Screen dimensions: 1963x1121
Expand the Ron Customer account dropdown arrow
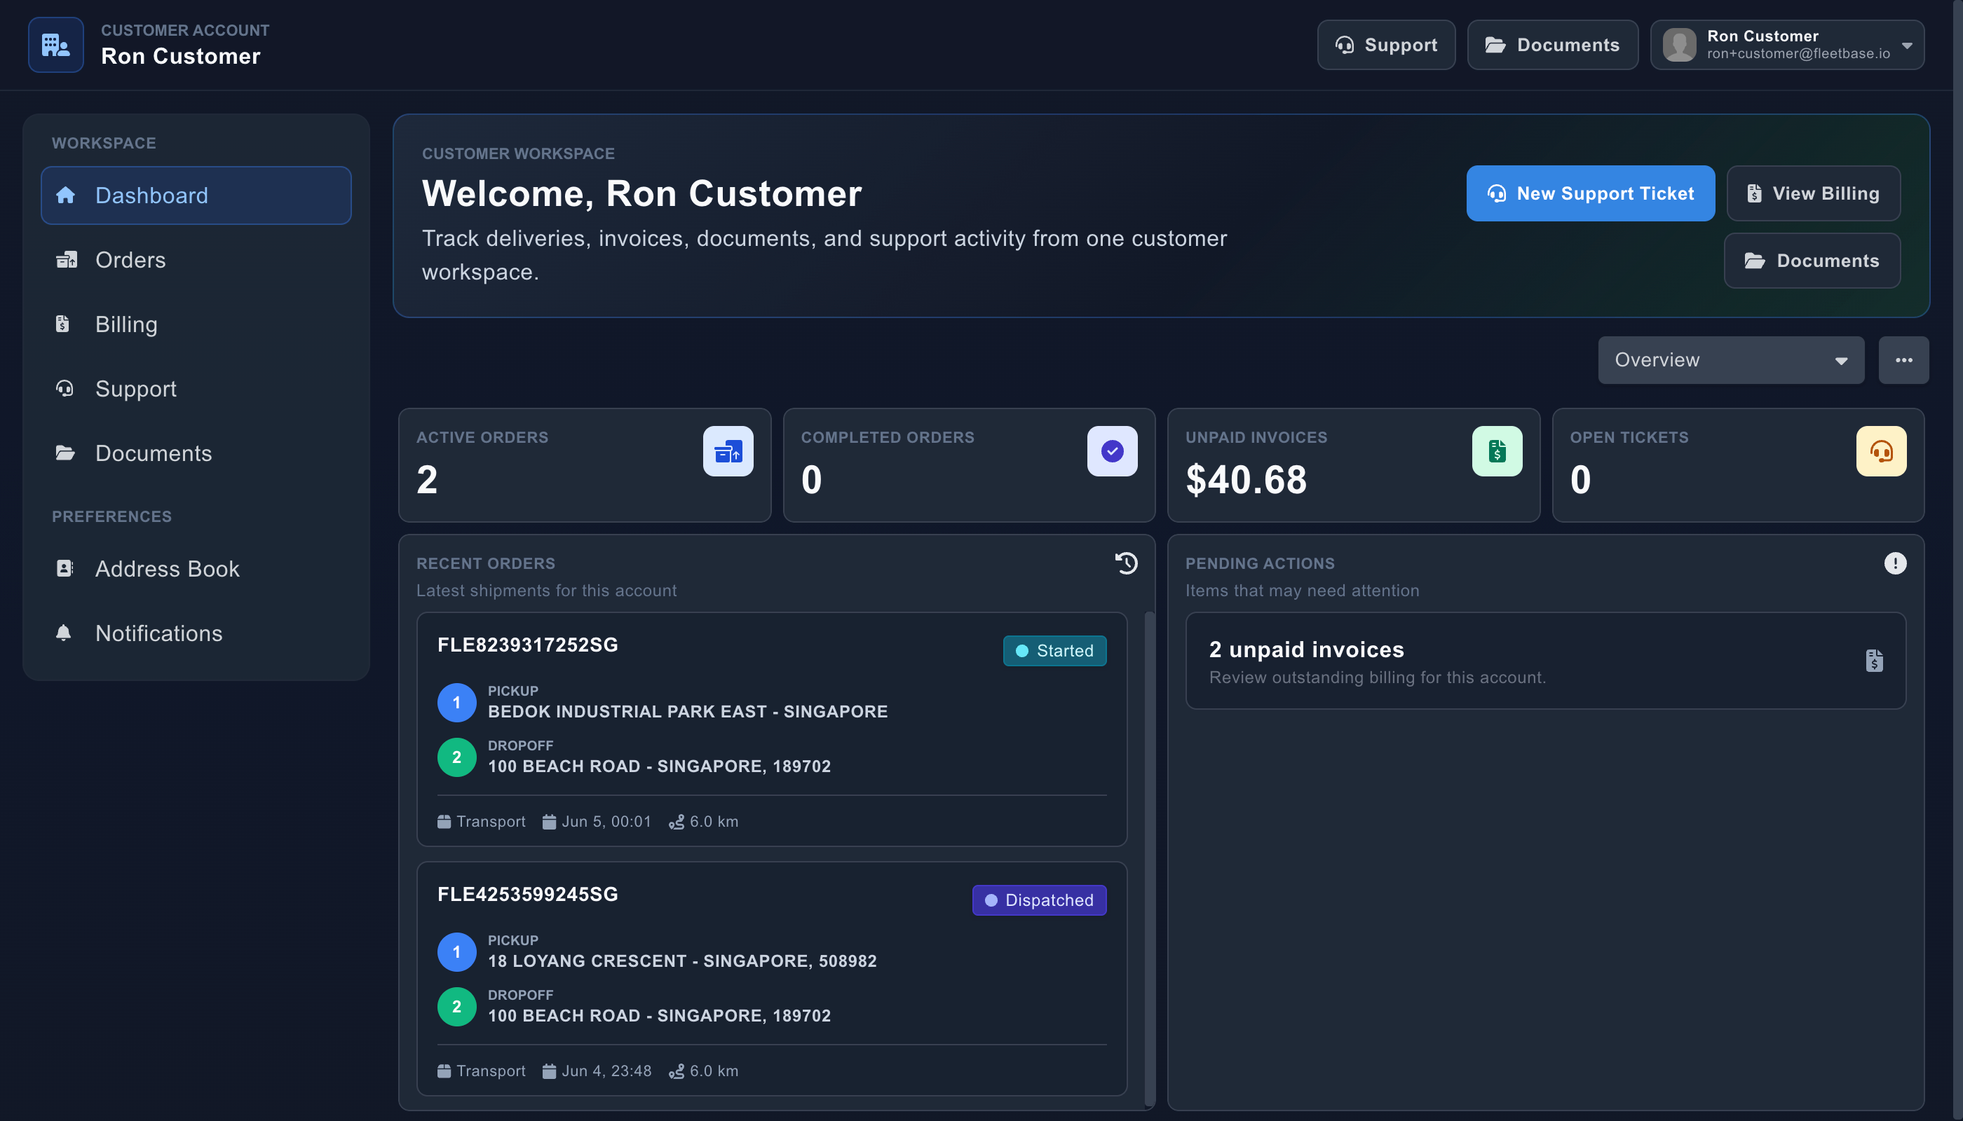click(1907, 46)
